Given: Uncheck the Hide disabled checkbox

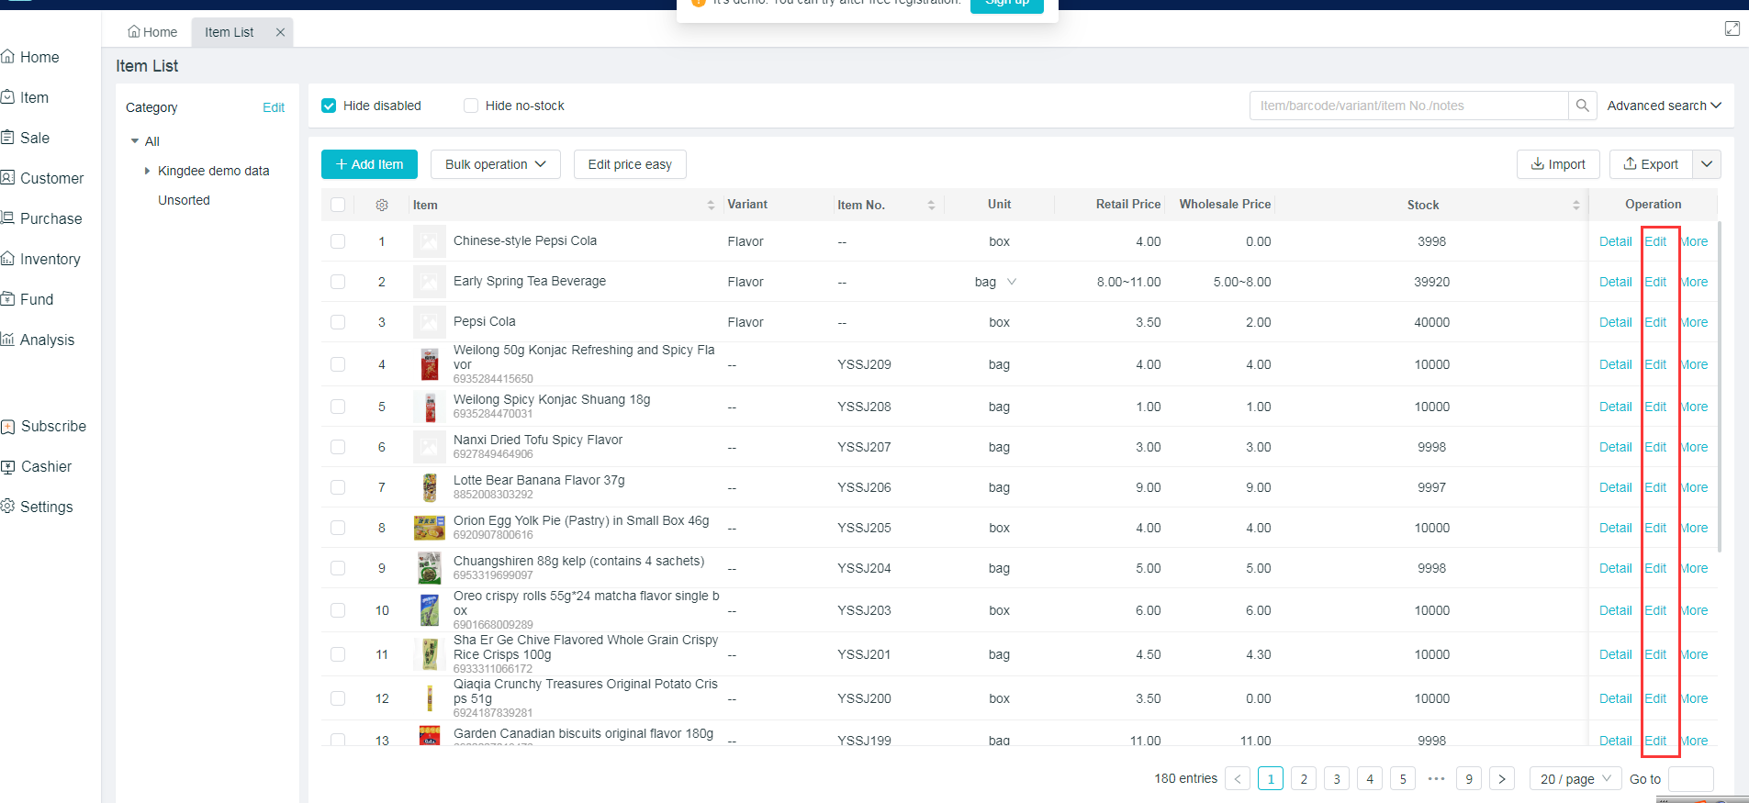Looking at the screenshot, I should click(329, 106).
